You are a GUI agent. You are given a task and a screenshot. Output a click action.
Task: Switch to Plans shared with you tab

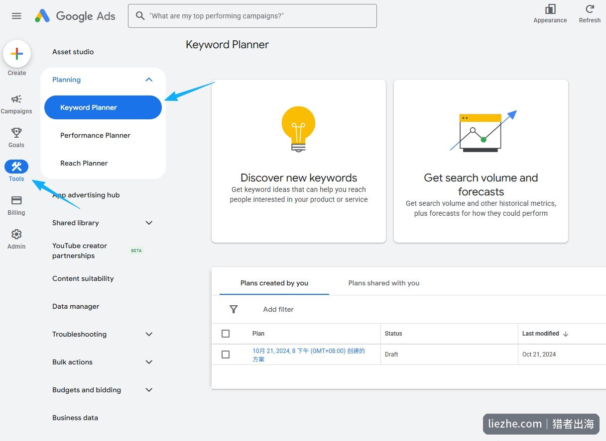pyautogui.click(x=384, y=283)
